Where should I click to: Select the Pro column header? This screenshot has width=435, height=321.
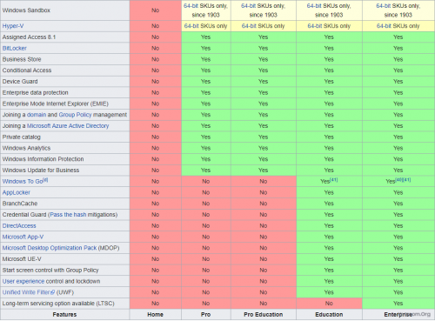tap(205, 315)
